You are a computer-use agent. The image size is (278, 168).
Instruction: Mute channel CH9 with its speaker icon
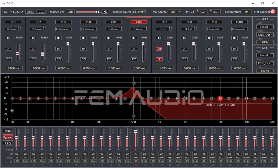209,38
